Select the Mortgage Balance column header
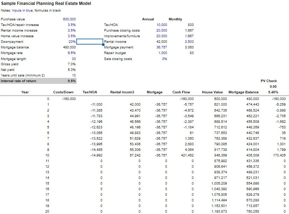Image resolution: width=289 pixels, height=214 pixels. 244,92
